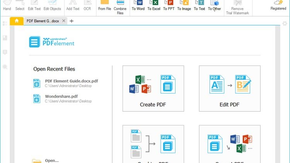Open the comments panel in sidebar
The width and height of the screenshot is (290, 163).
click(x=5, y=52)
